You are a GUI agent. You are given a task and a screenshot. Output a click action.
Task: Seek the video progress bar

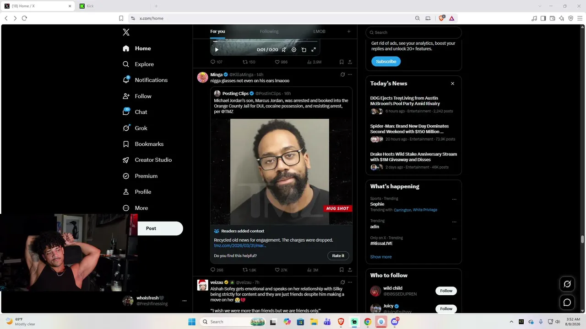[x=265, y=42]
